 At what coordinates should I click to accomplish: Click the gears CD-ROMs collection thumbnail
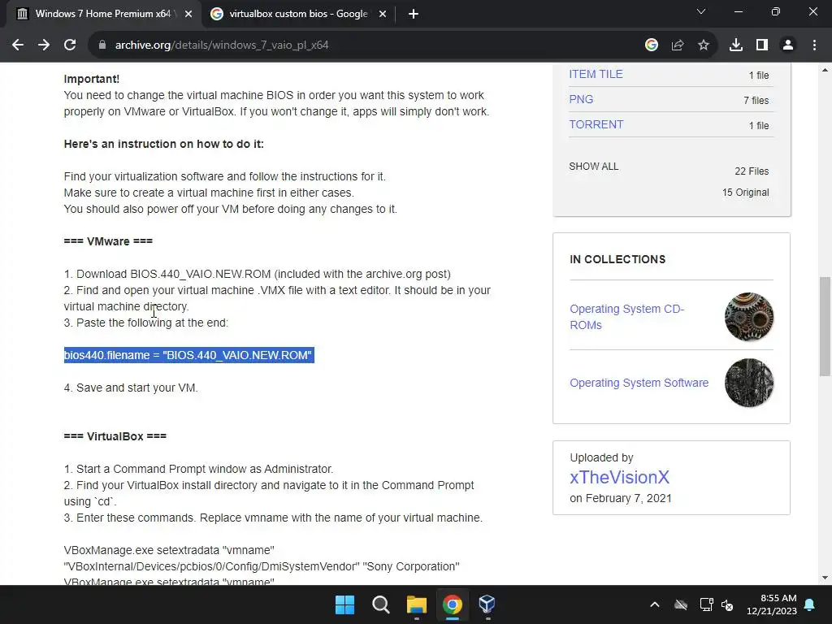pyautogui.click(x=748, y=317)
